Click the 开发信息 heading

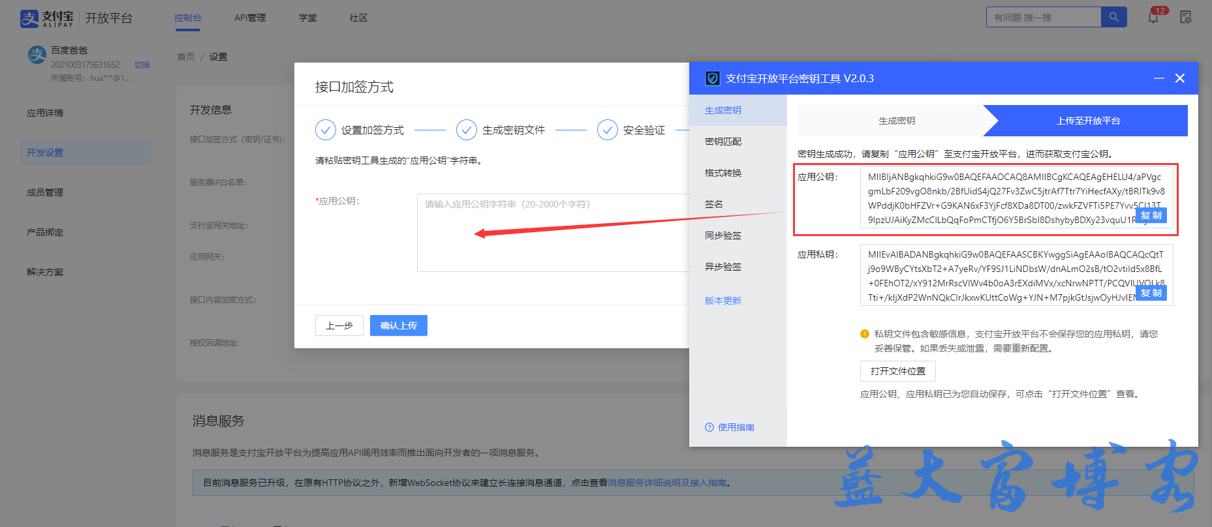point(211,110)
